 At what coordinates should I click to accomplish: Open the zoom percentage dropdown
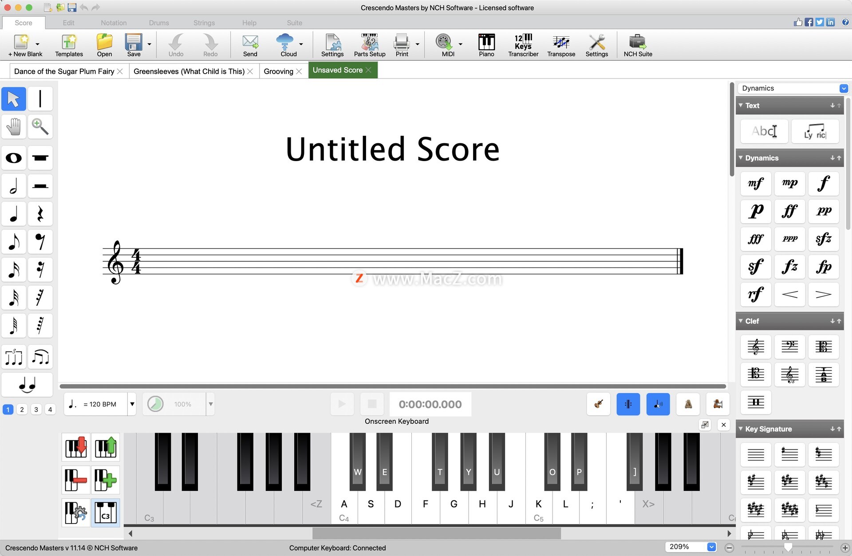(x=711, y=547)
